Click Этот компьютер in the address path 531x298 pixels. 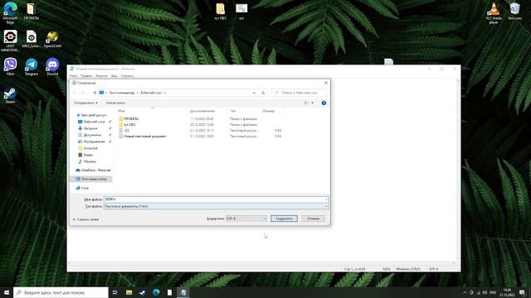pos(122,93)
